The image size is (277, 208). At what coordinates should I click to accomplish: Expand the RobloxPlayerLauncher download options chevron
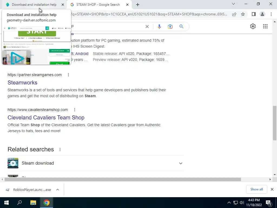coord(58,190)
